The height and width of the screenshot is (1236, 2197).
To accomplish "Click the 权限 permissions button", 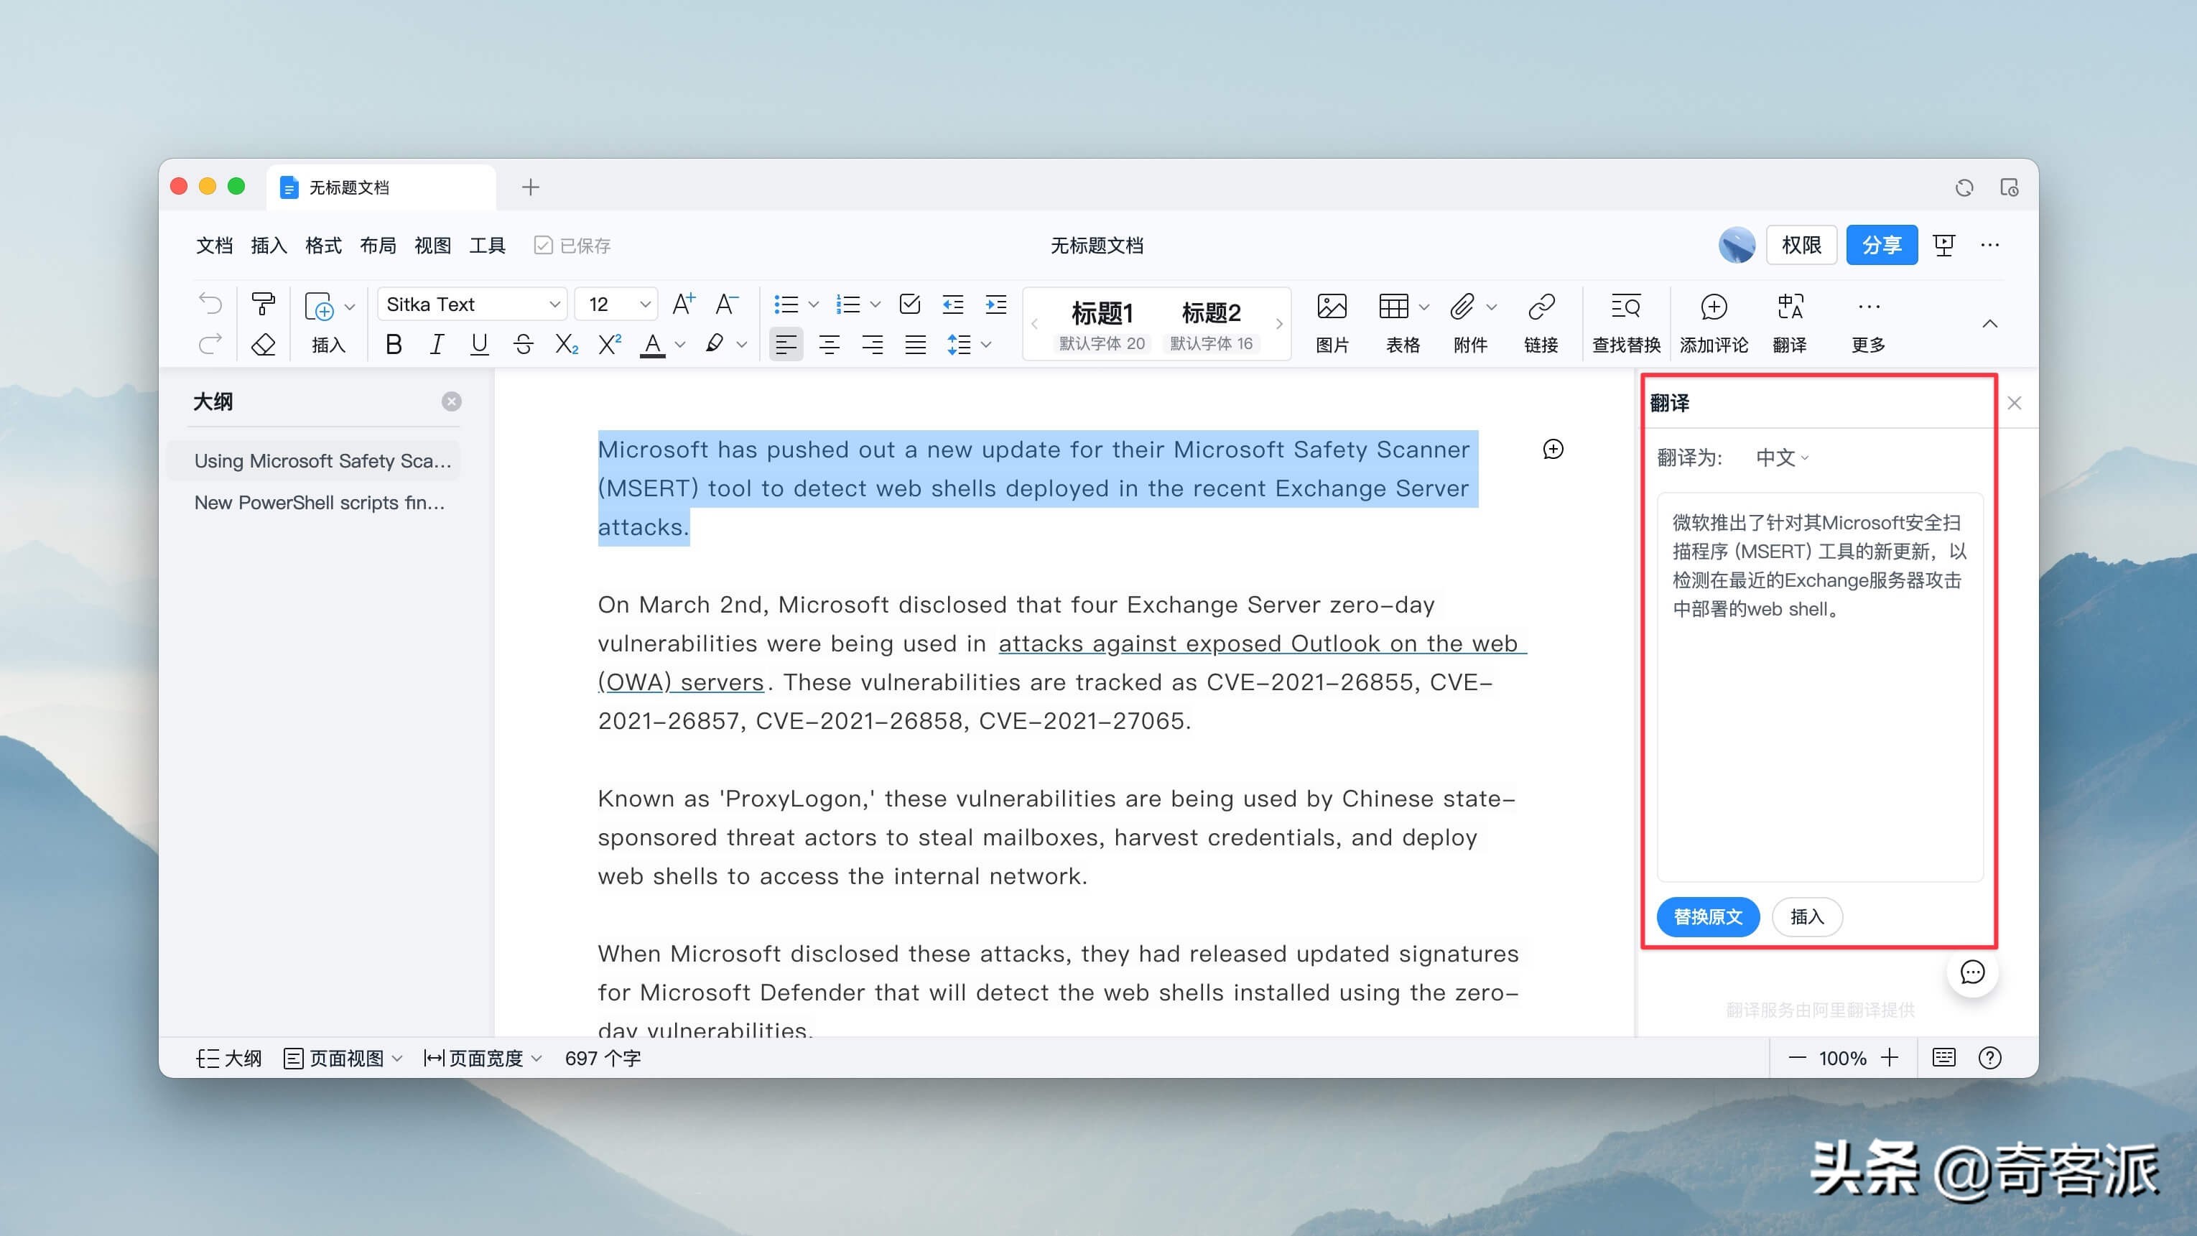I will coord(1801,246).
